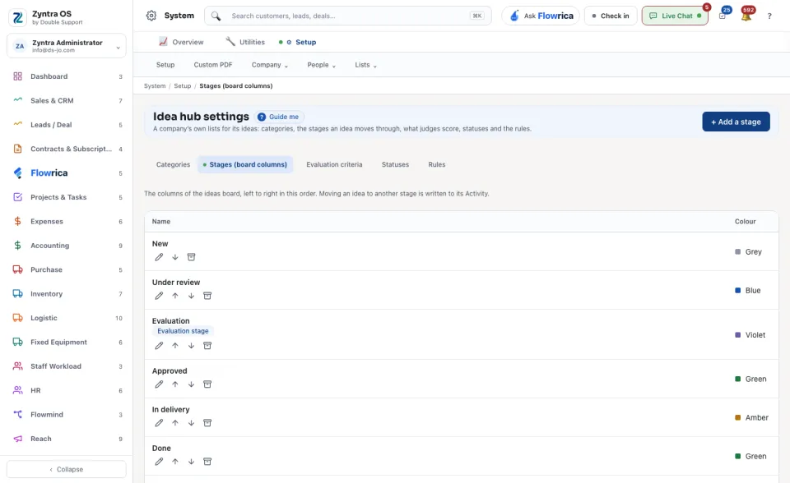Open the notifications bell icon
This screenshot has width=790, height=483.
[746, 16]
